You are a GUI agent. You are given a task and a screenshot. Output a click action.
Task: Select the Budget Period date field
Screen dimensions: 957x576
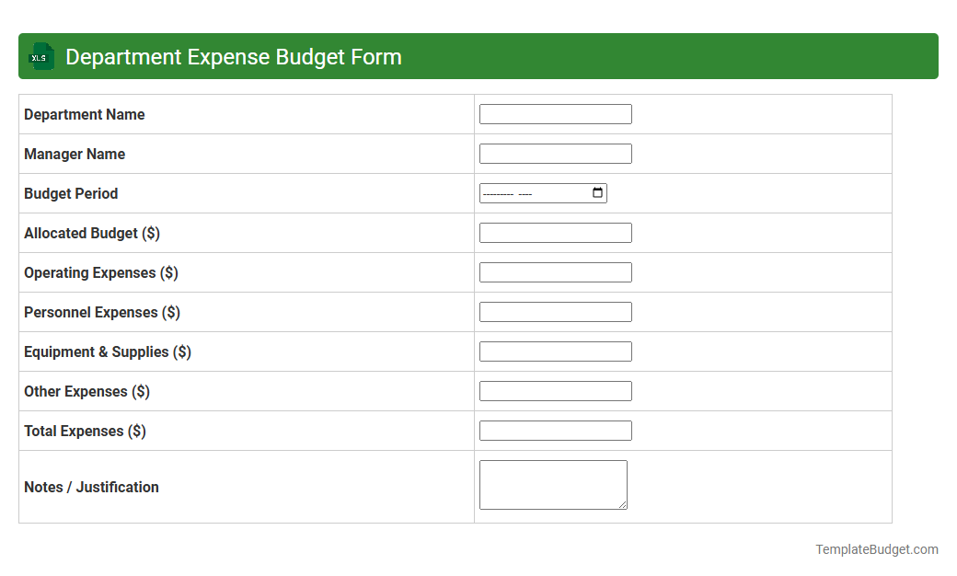(534, 193)
